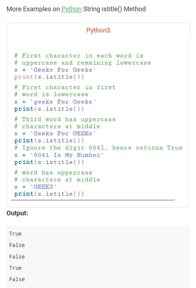This screenshot has width=196, height=288.
Task: Open the green Python link in the heading
Action: 72,9
